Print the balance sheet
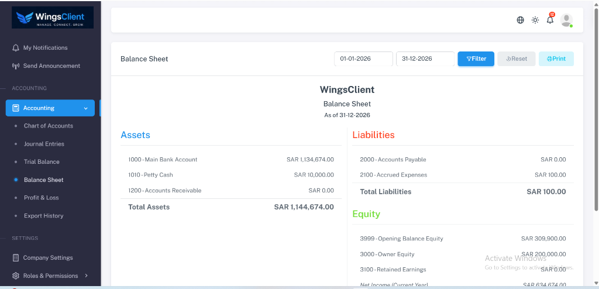This screenshot has width=599, height=289. point(556,59)
